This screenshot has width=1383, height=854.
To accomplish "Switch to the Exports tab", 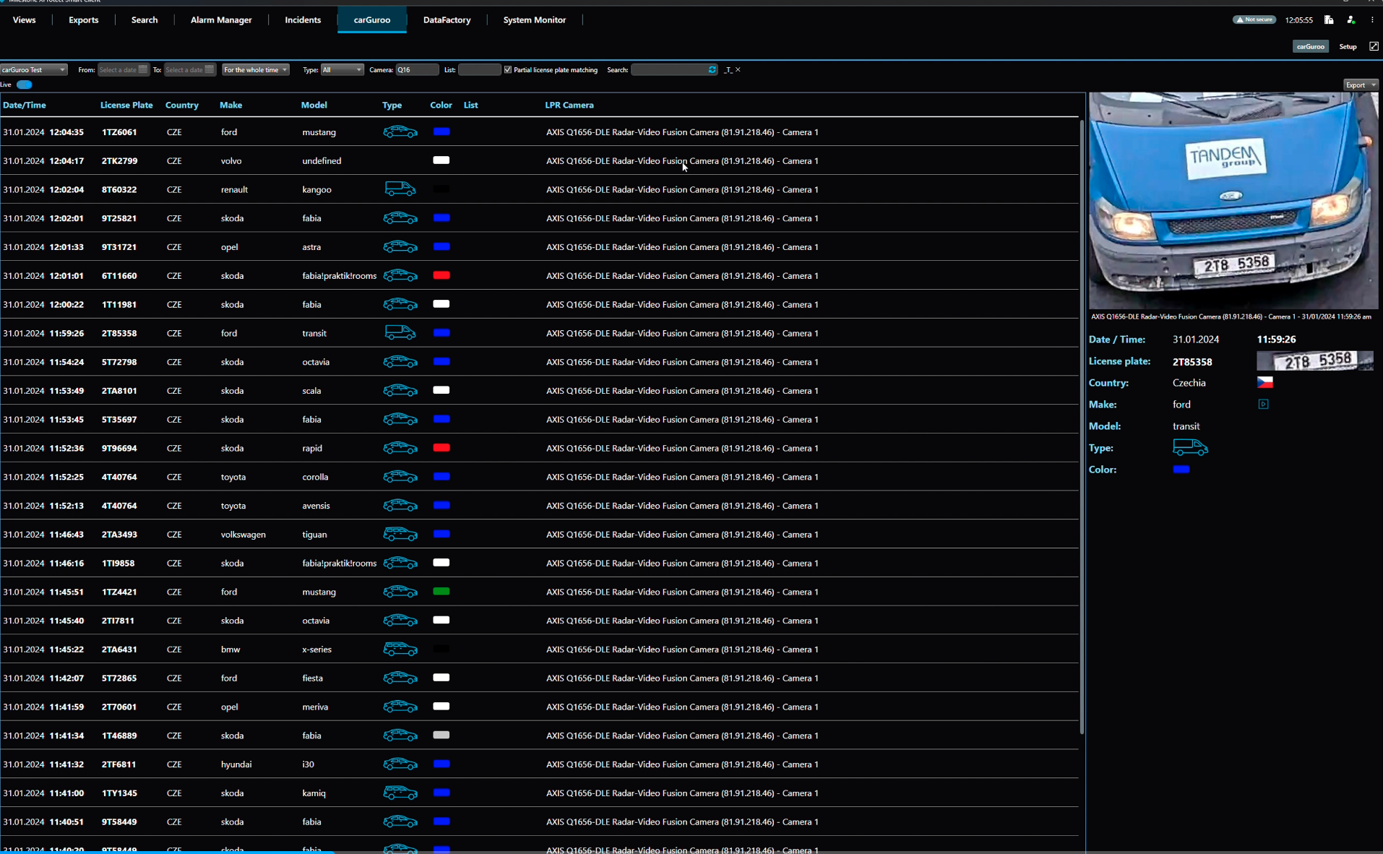I will [x=83, y=20].
